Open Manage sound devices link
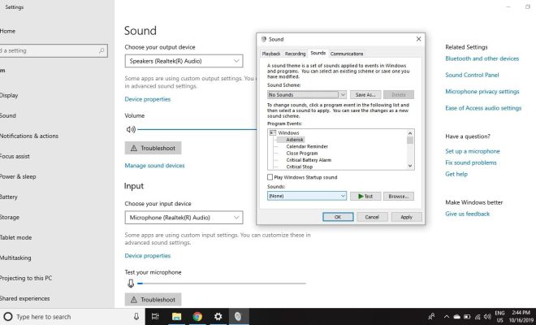The height and width of the screenshot is (325, 536). point(154,166)
